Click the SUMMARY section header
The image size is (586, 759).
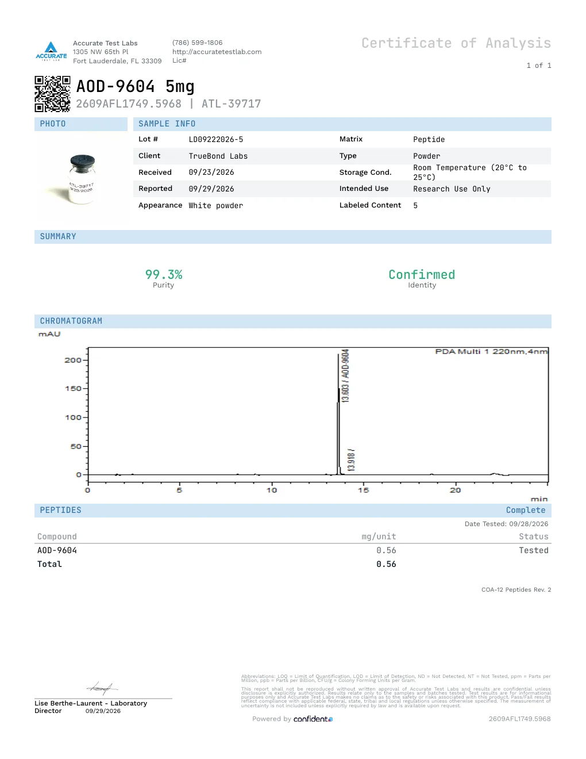[293, 237]
